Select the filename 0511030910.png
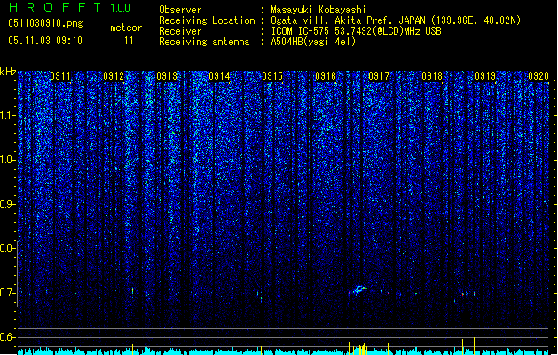The height and width of the screenshot is (355, 558). coord(45,23)
